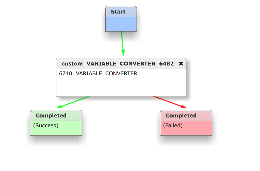Viewport: 260px width, 171px height.
Task: Click the (Failed) label
Action: [x=173, y=126]
